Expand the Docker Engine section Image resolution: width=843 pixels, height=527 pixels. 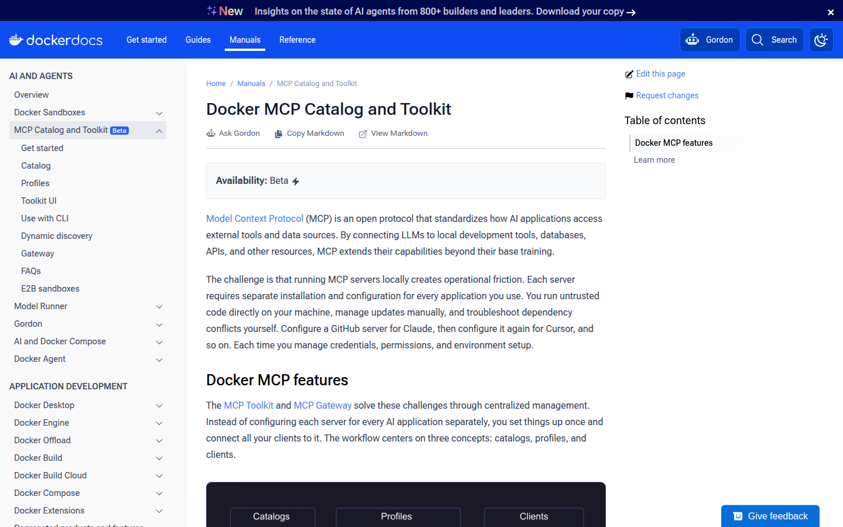[x=159, y=423]
